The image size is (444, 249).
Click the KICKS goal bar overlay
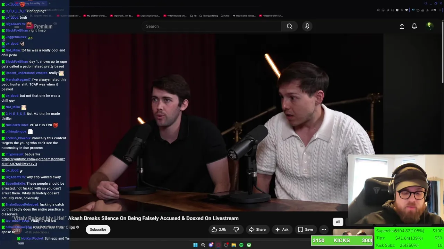342,240
